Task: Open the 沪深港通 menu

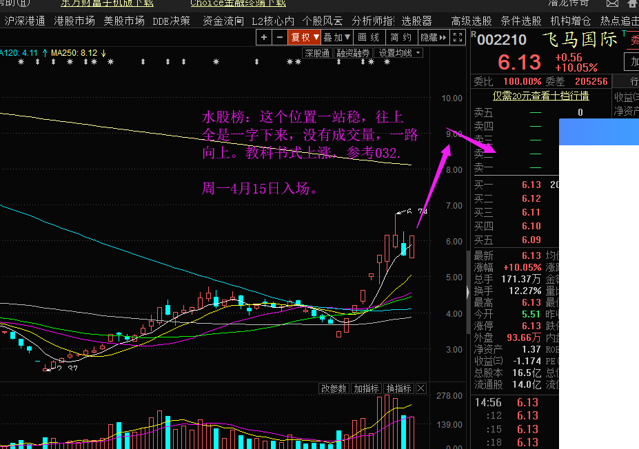Action: tap(25, 21)
